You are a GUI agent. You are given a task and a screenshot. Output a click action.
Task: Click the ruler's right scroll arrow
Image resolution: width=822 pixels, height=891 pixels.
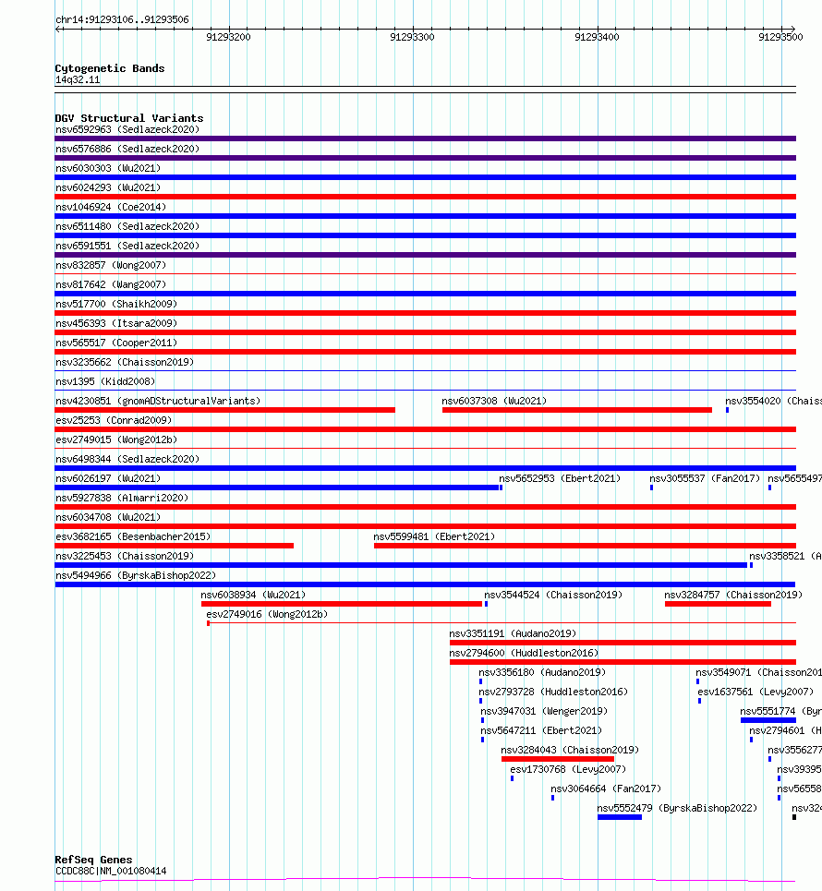pos(792,29)
